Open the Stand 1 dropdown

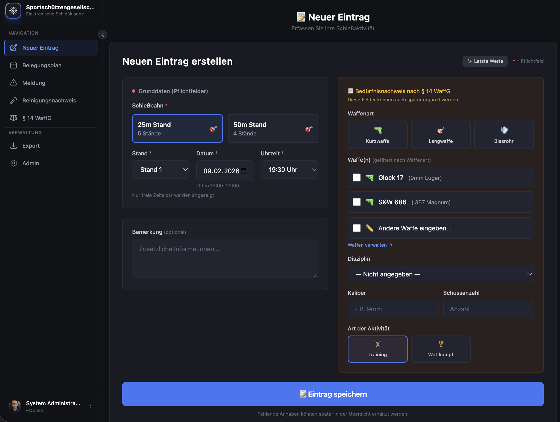(161, 169)
